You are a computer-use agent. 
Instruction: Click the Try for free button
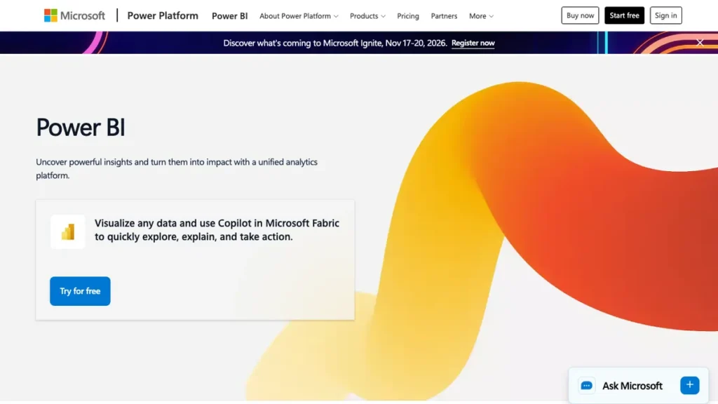(80, 291)
